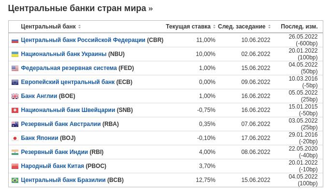331x195 pixels.
Task: Click the Ukrainian flag icon
Action: tap(15, 55)
